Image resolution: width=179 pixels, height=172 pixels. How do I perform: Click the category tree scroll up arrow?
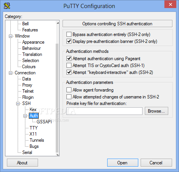(58, 23)
